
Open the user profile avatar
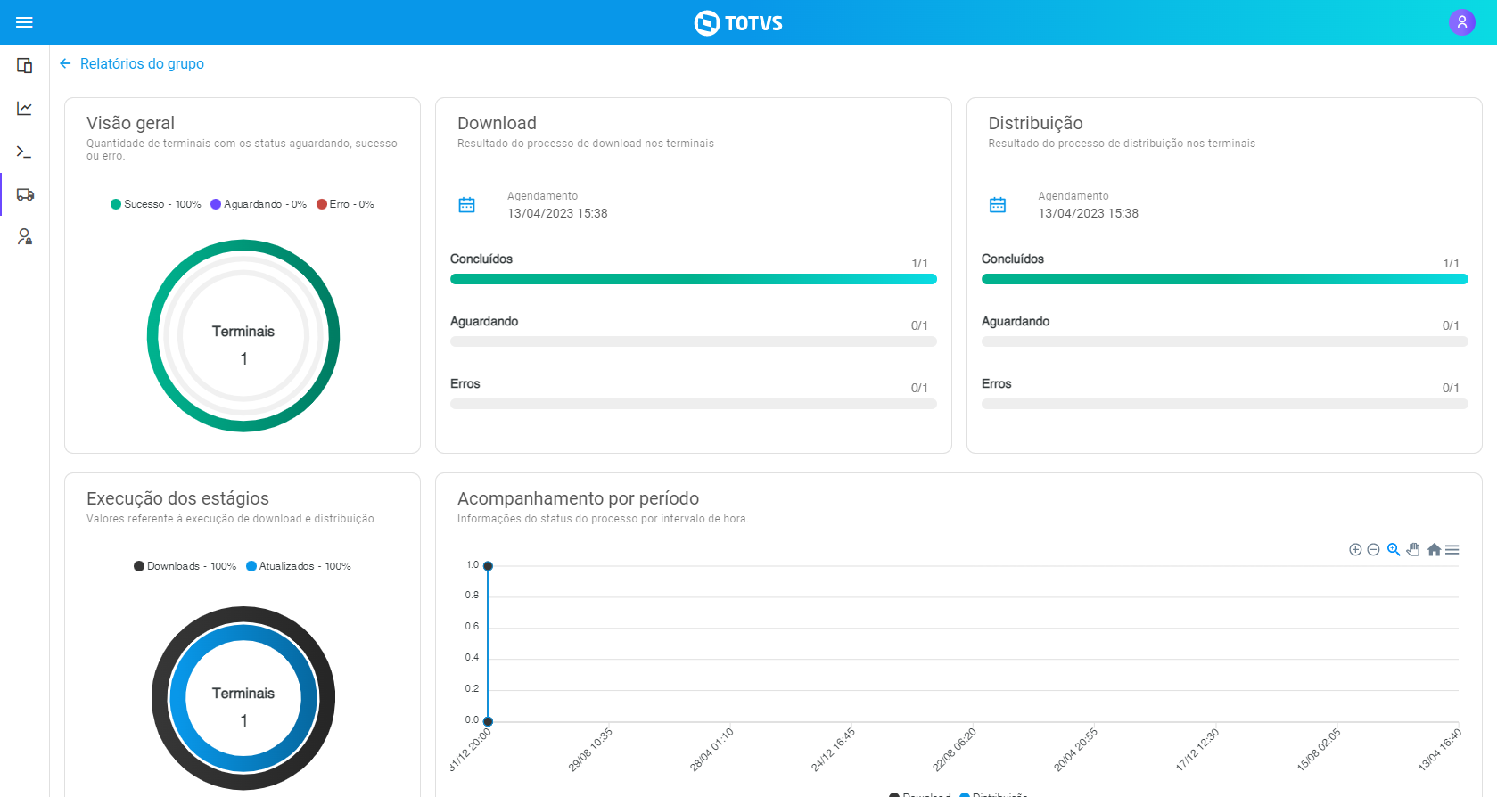(1461, 22)
